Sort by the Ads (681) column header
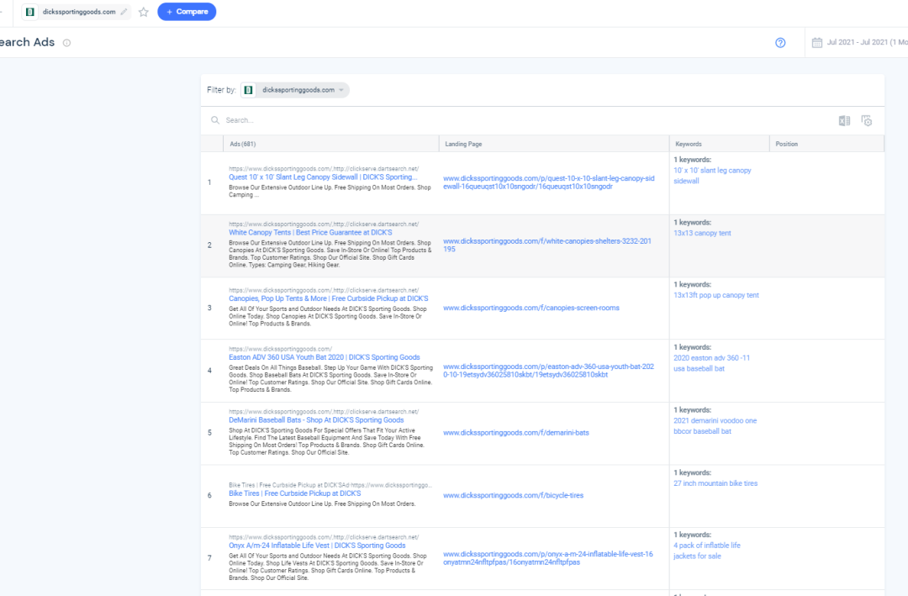 (243, 144)
